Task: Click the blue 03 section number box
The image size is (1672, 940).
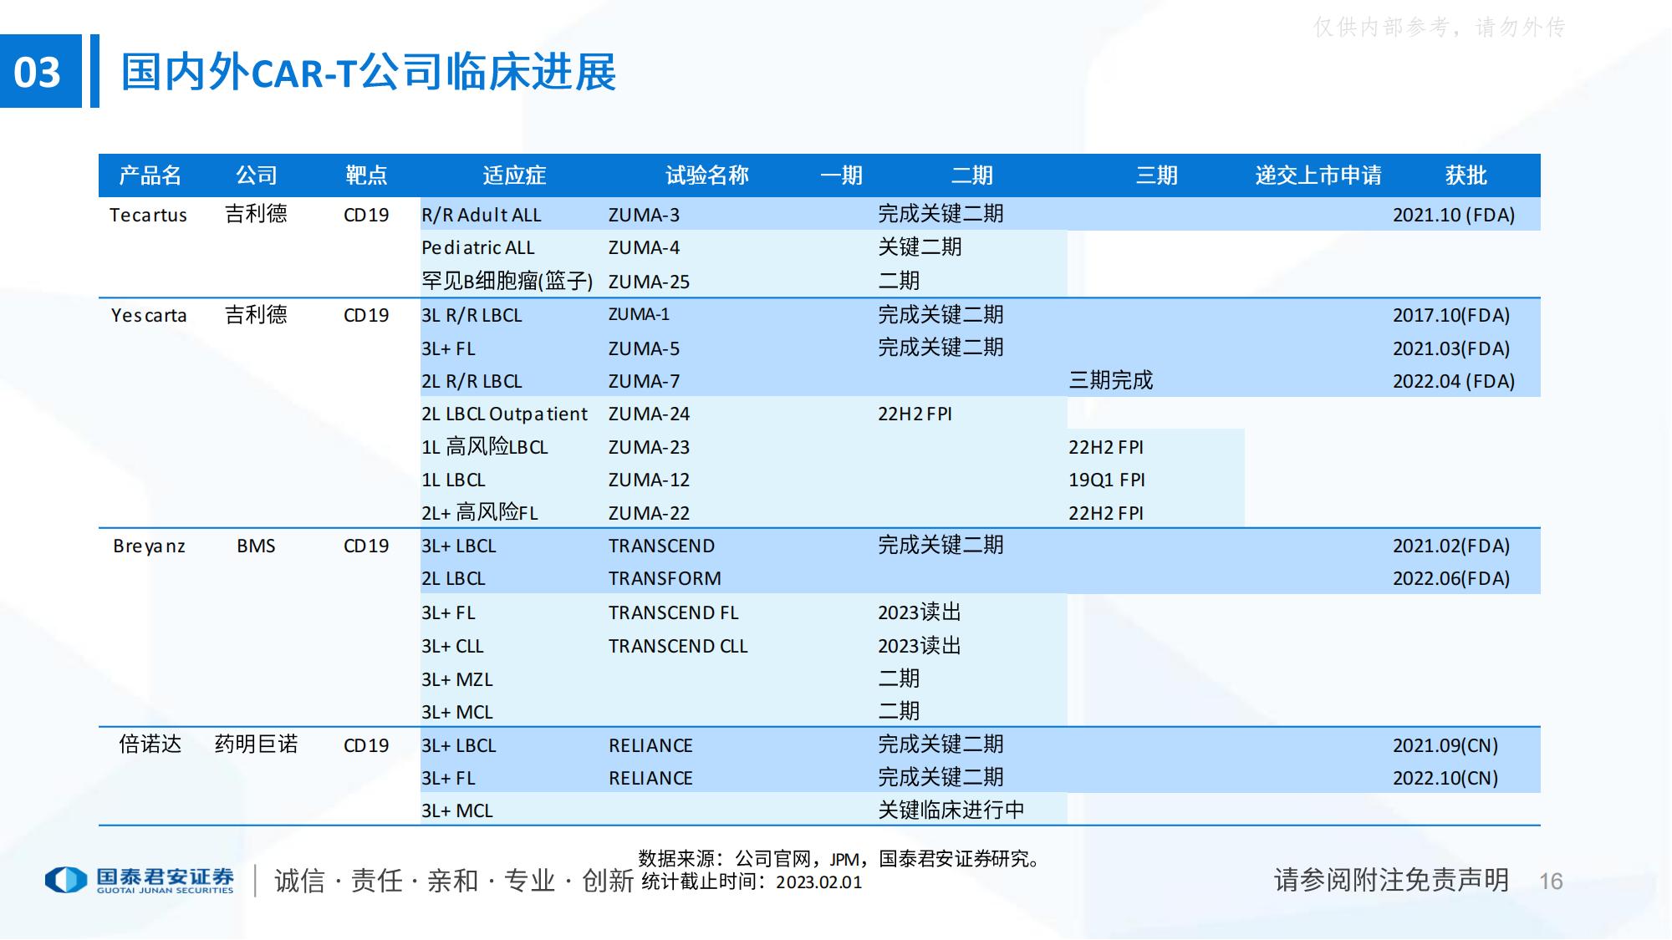Action: click(x=40, y=72)
